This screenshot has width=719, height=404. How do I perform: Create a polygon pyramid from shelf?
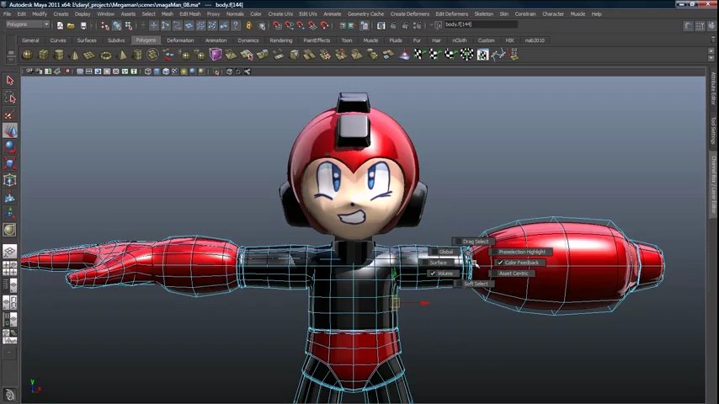click(122, 55)
